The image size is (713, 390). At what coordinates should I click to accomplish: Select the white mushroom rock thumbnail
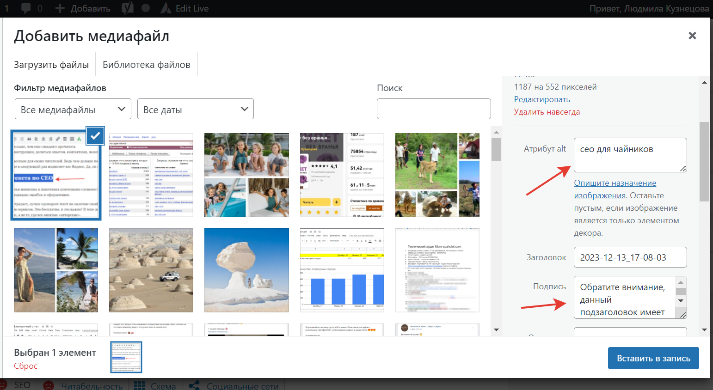tap(246, 270)
